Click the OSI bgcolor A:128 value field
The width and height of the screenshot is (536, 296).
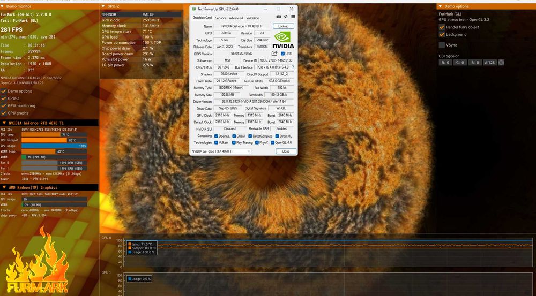[x=489, y=63]
